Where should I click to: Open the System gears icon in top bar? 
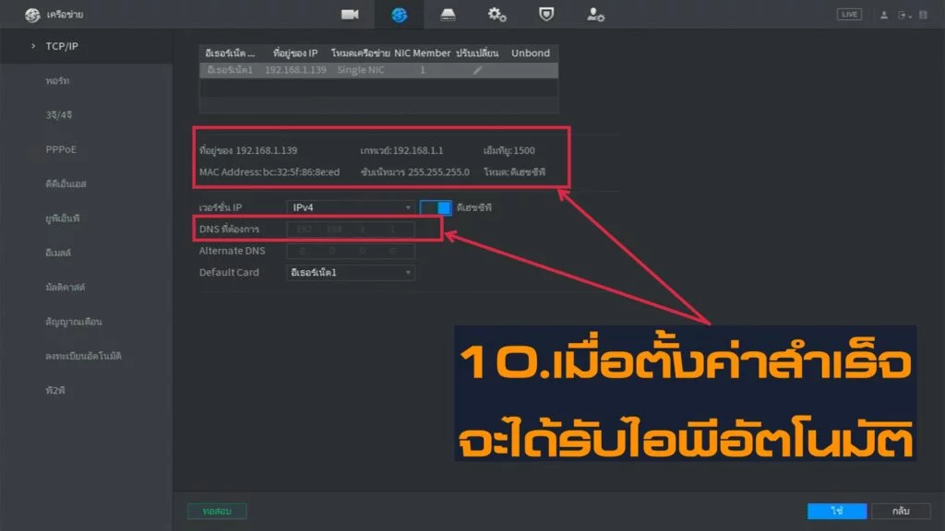(x=496, y=14)
